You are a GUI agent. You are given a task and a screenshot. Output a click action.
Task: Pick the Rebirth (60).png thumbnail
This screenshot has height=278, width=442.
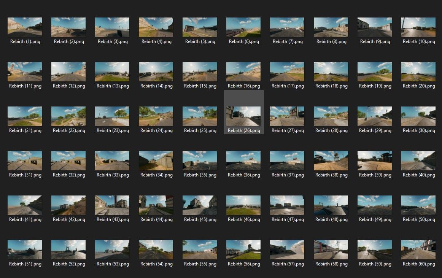point(418,250)
